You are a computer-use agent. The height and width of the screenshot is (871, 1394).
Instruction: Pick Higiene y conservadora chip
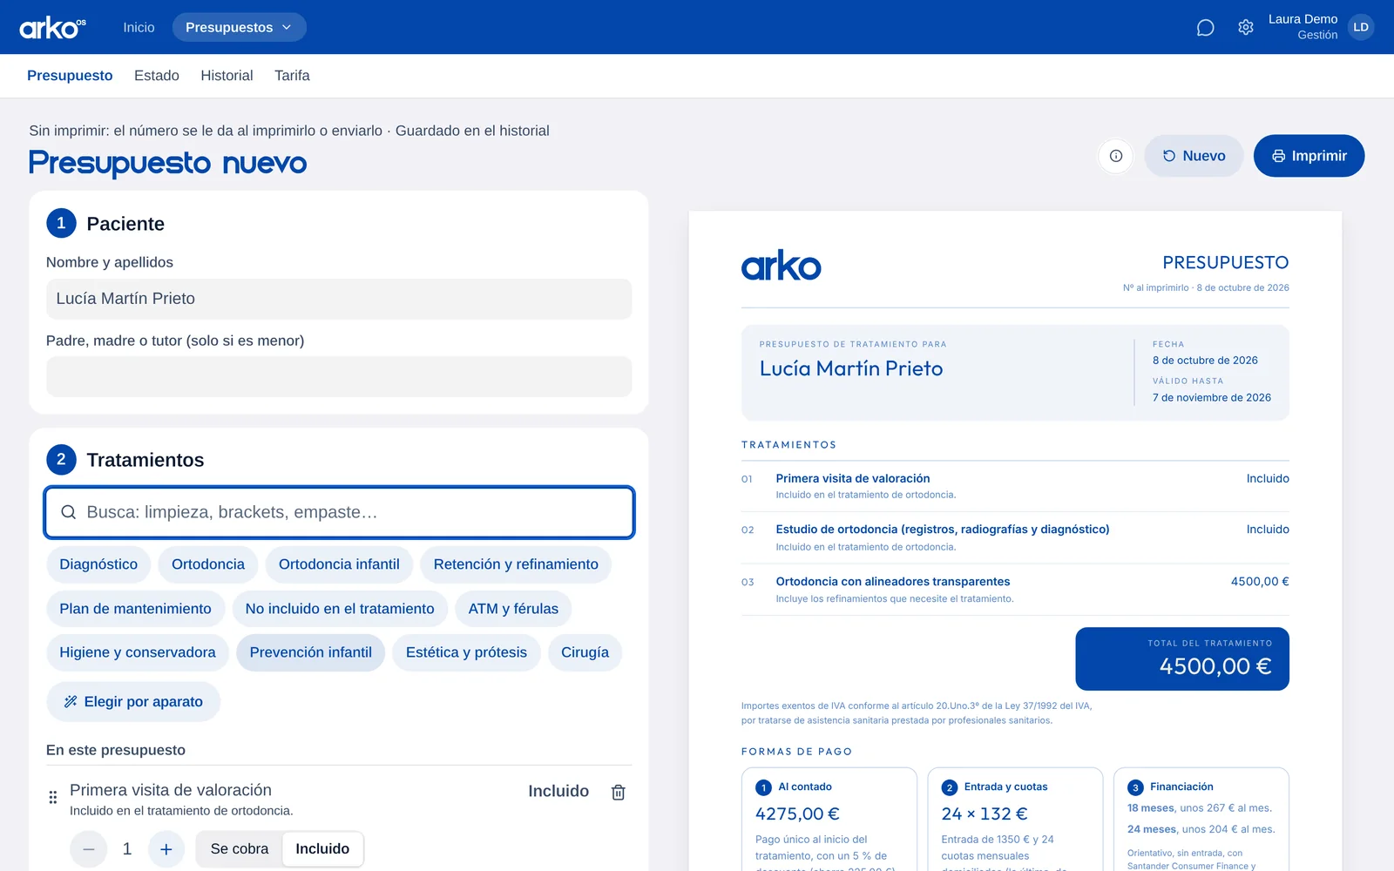(138, 652)
